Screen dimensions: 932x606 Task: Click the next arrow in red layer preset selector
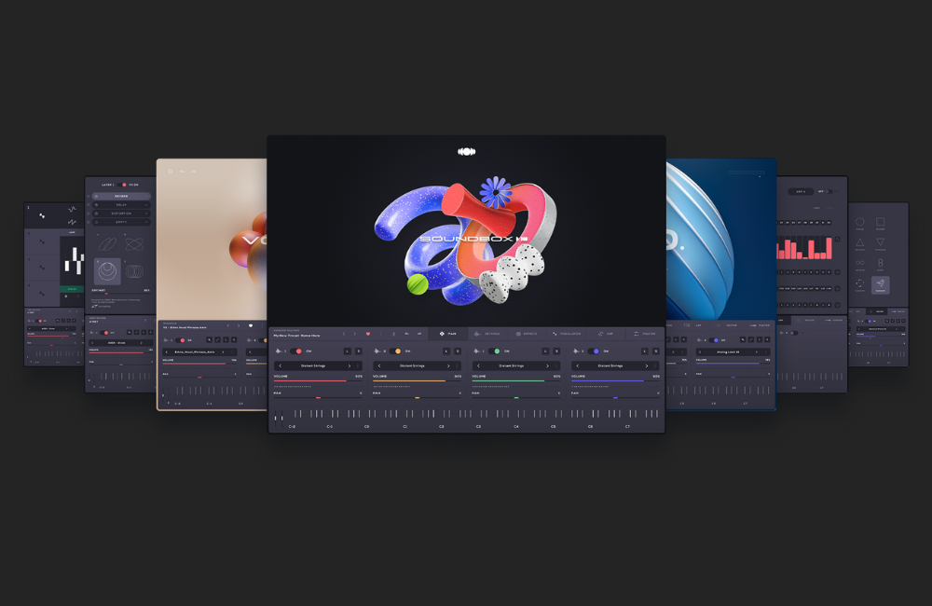click(349, 365)
